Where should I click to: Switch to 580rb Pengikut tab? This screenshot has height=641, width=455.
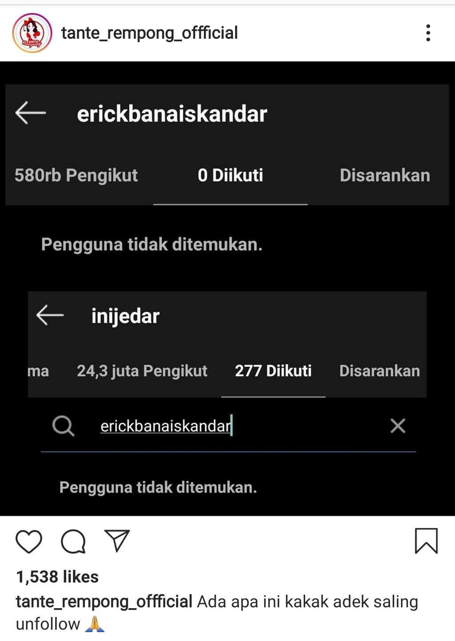[x=76, y=175]
